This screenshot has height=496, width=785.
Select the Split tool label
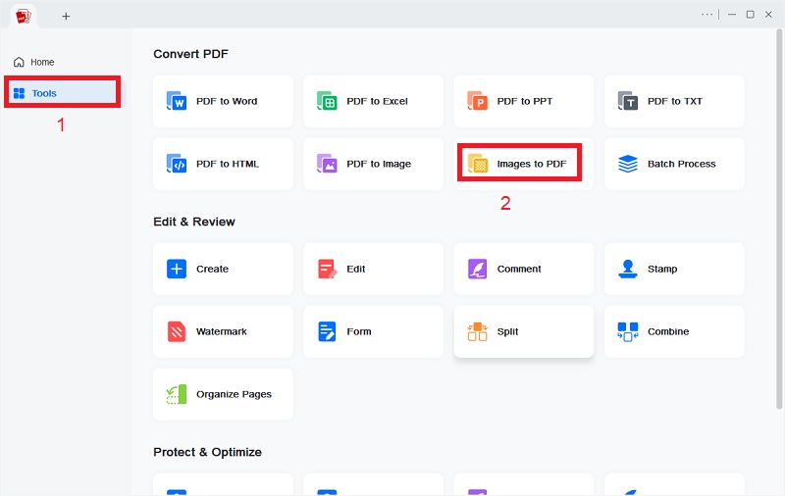coord(507,331)
